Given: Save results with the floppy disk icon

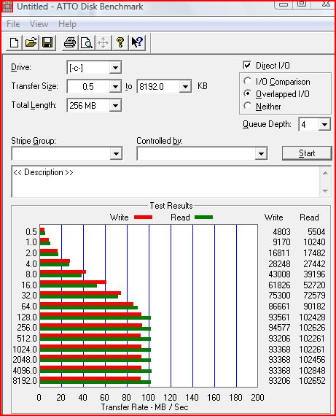Looking at the screenshot, I should [x=47, y=42].
